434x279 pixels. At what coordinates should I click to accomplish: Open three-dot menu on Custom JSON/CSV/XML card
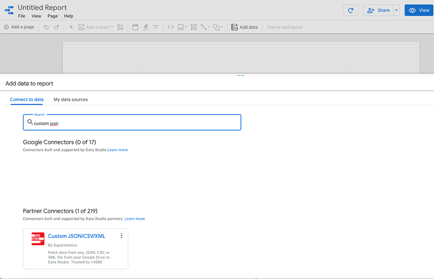point(122,236)
